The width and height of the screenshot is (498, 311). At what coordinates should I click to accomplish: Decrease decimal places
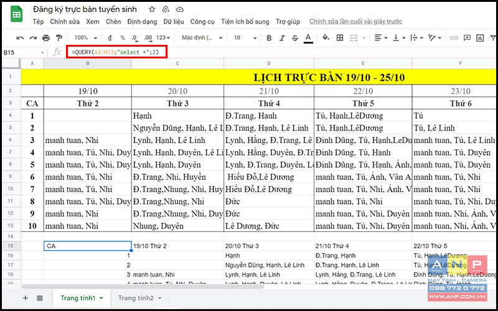(134, 38)
